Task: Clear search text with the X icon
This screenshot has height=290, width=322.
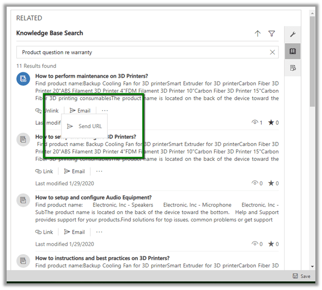Action: [x=272, y=52]
